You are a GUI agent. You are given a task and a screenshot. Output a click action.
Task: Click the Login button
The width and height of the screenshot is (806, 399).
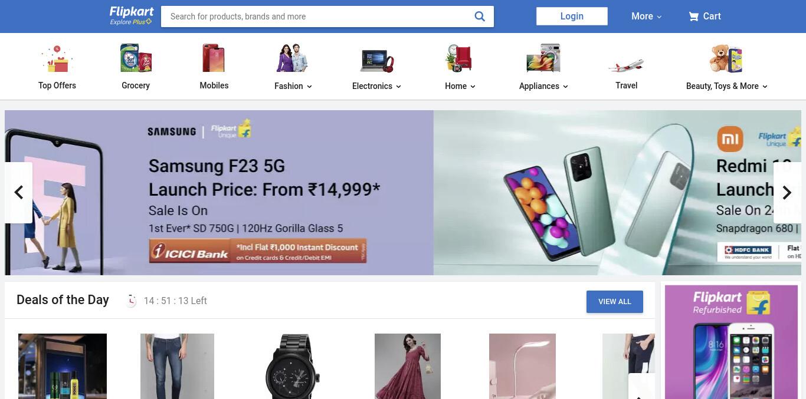(x=572, y=17)
